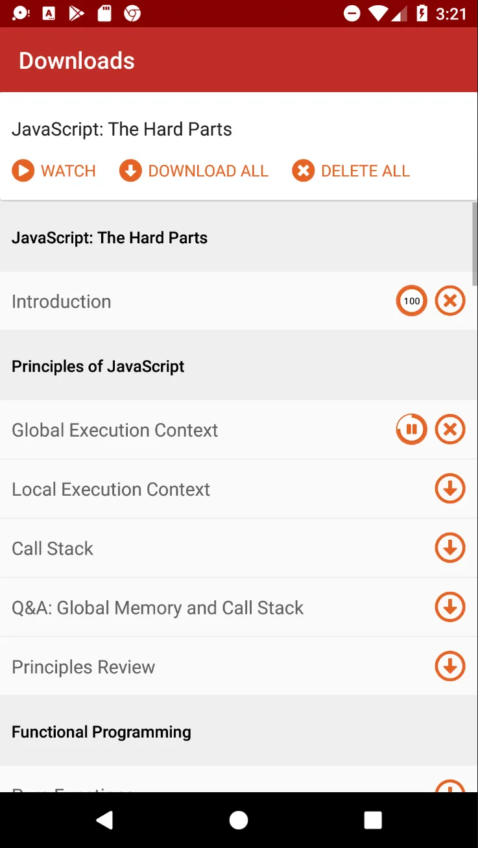Viewport: 478px width, 848px height.
Task: Click the list scrollbar thumb
Action: [x=475, y=244]
